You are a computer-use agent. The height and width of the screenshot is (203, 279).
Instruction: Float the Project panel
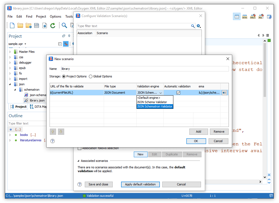(x=64, y=36)
